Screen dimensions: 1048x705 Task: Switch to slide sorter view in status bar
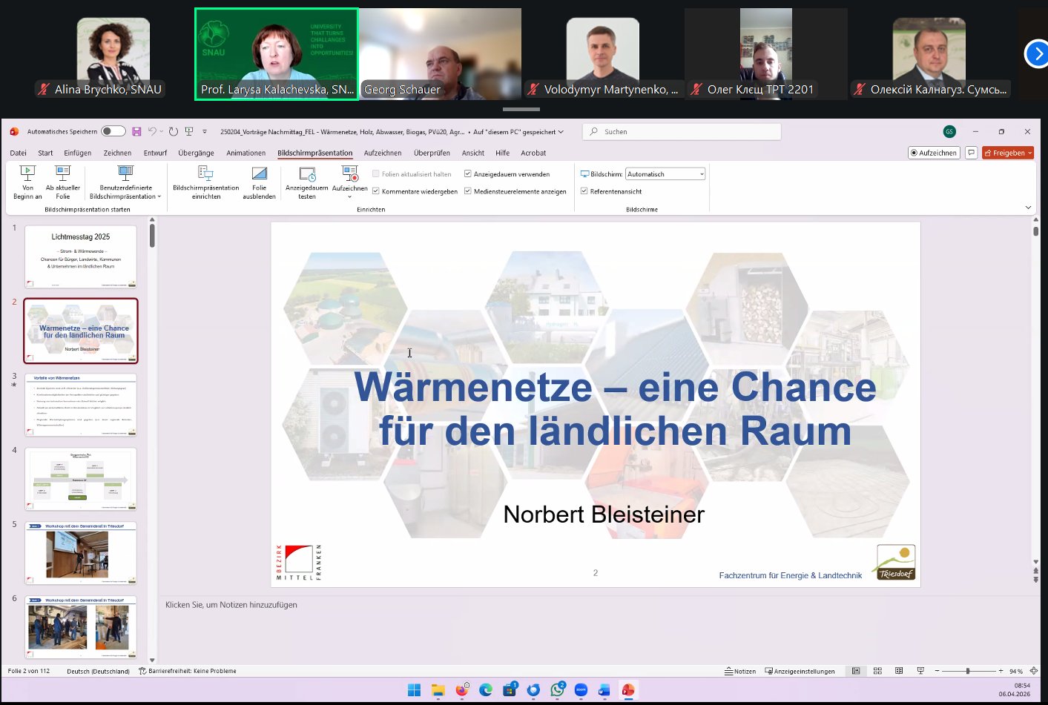pos(877,671)
